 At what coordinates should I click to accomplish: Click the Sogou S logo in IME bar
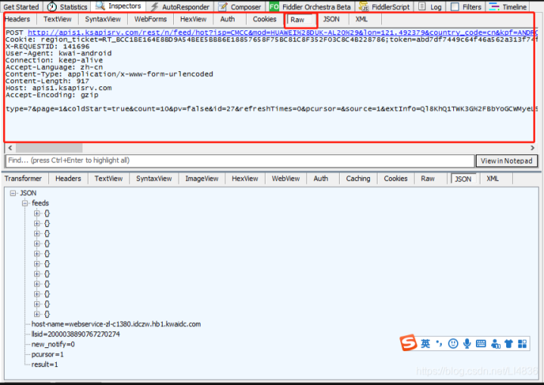coord(408,343)
